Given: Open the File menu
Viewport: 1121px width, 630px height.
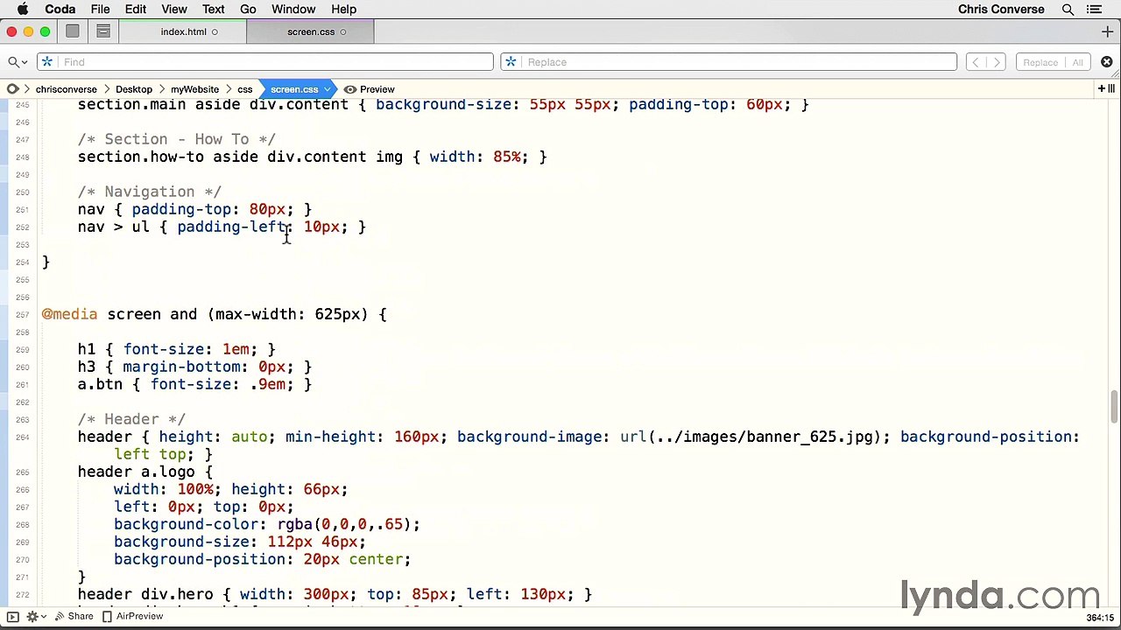Looking at the screenshot, I should [100, 10].
